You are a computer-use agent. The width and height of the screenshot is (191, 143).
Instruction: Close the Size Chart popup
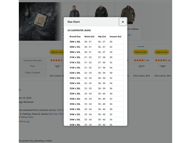point(123,22)
